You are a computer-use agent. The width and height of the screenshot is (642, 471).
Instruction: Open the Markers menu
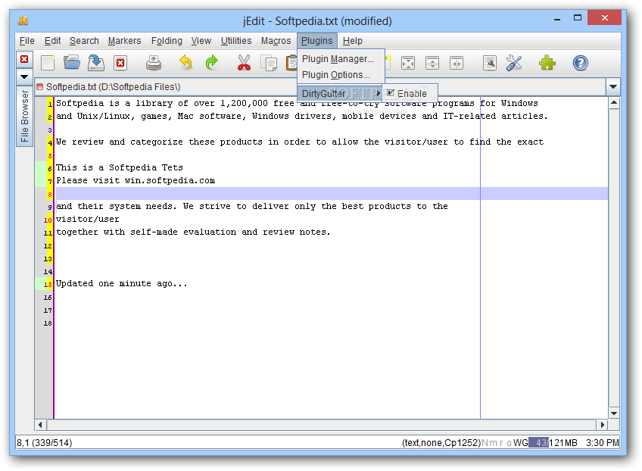point(124,41)
